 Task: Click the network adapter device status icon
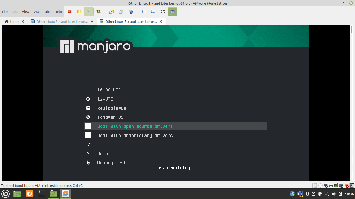point(326,186)
